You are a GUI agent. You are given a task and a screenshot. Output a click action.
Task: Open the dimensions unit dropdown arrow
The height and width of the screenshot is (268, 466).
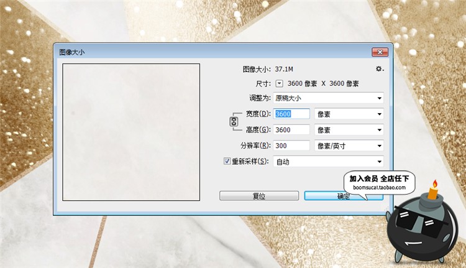(x=279, y=83)
